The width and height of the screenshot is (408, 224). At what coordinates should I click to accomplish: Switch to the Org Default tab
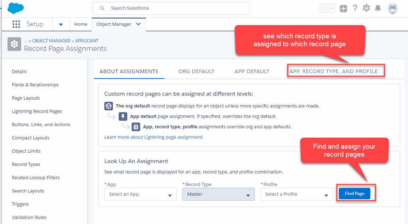[196, 71]
